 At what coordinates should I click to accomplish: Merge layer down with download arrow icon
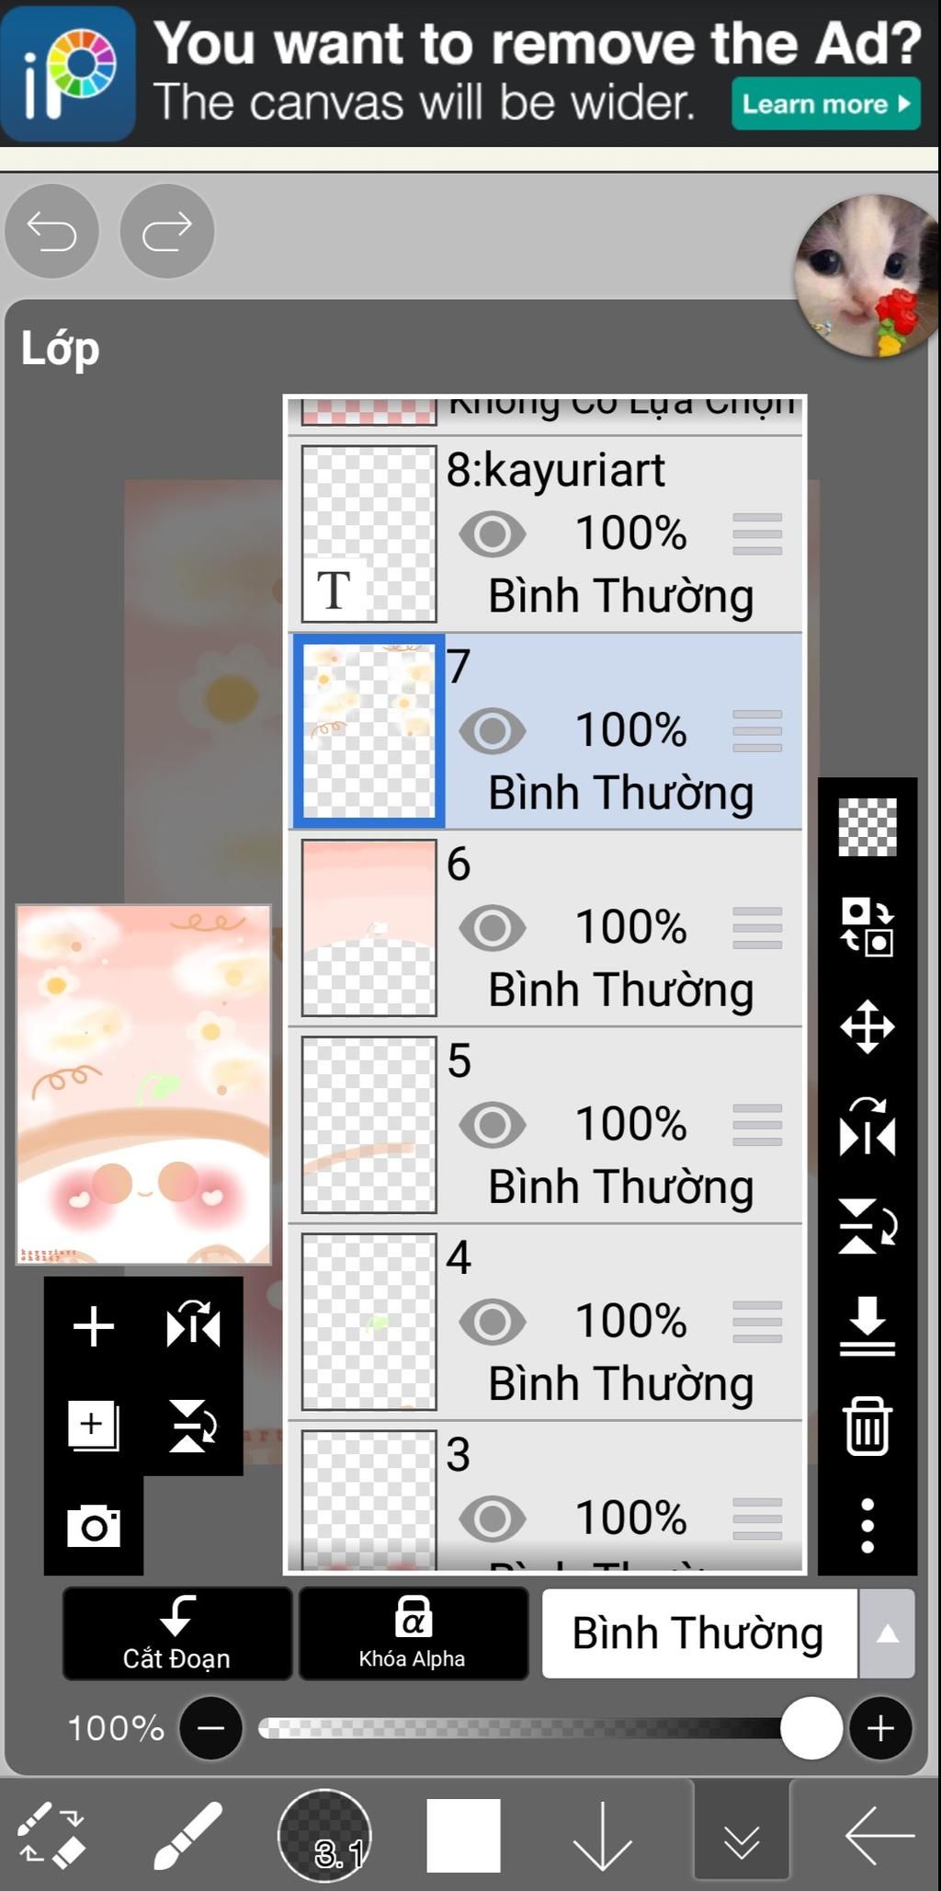click(x=867, y=1326)
